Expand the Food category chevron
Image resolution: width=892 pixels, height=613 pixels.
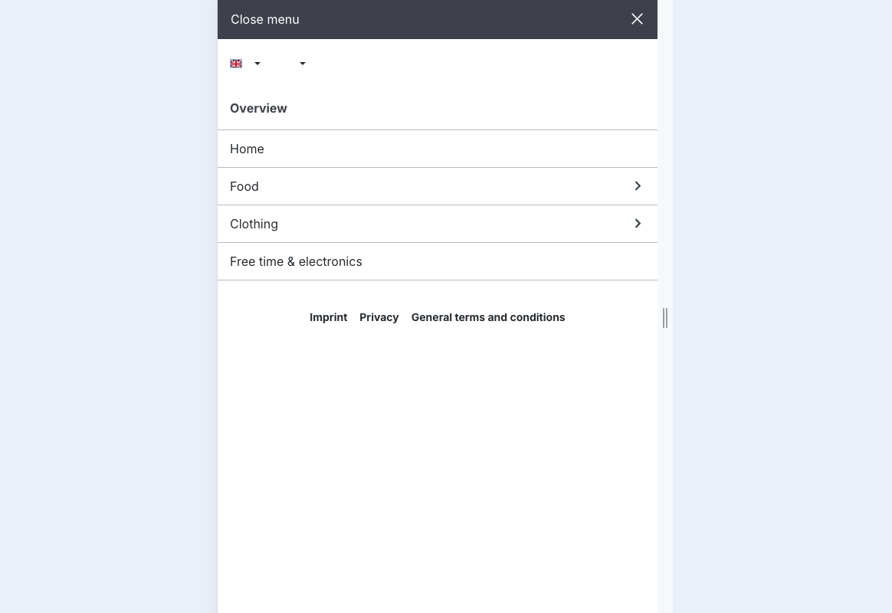coord(638,186)
